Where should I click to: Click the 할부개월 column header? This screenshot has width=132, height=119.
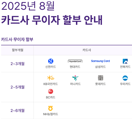click(x=18, y=50)
